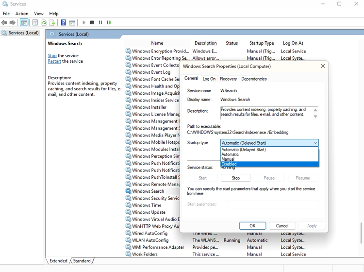The height and width of the screenshot is (272, 364).
Task: Open the Action menu
Action: pyautogui.click(x=22, y=14)
